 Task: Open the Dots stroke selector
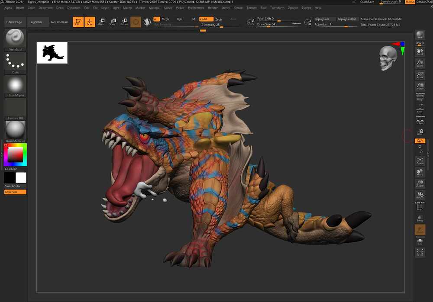click(15, 63)
